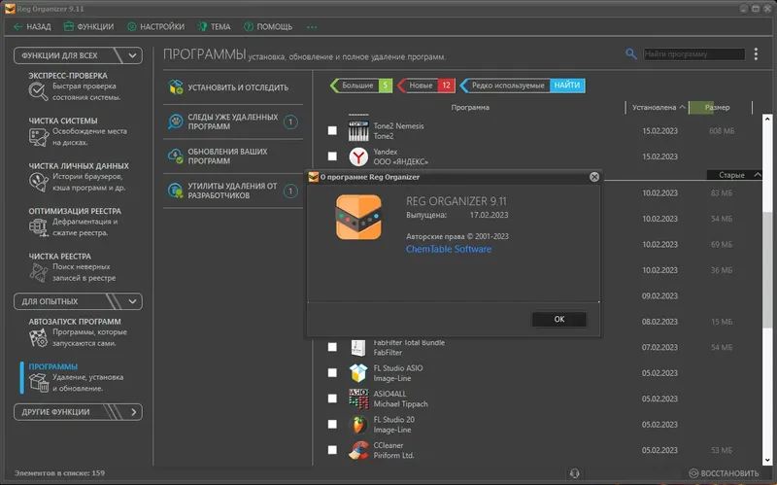Collapse the Старые group header
This screenshot has width=777, height=485.
coord(734,175)
